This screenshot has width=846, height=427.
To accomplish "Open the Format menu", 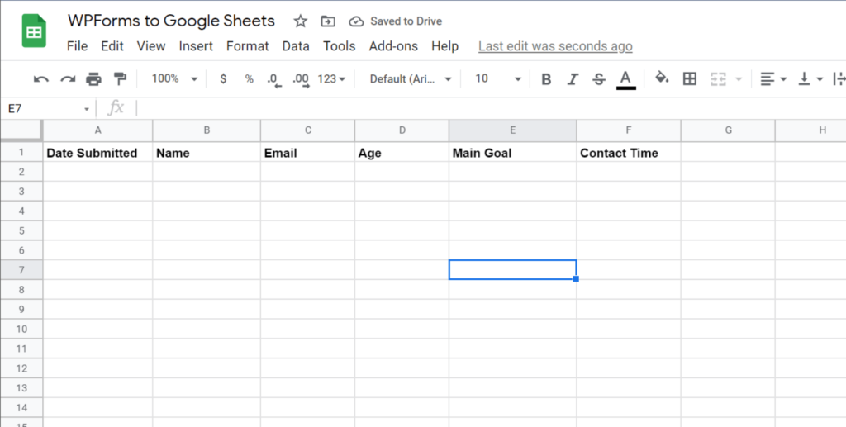I will (x=248, y=46).
